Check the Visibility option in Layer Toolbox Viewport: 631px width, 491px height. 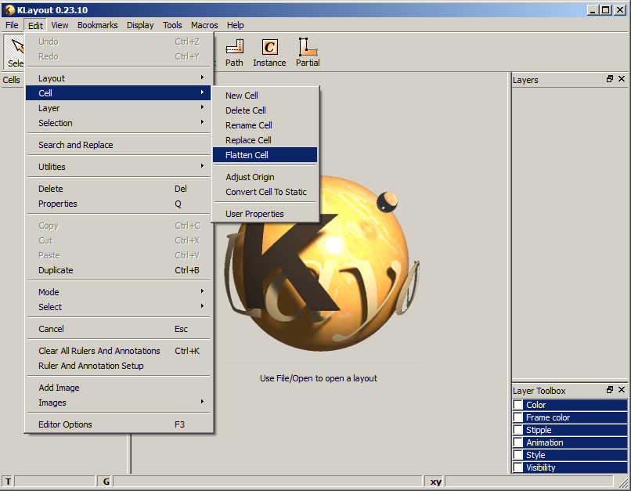point(517,468)
